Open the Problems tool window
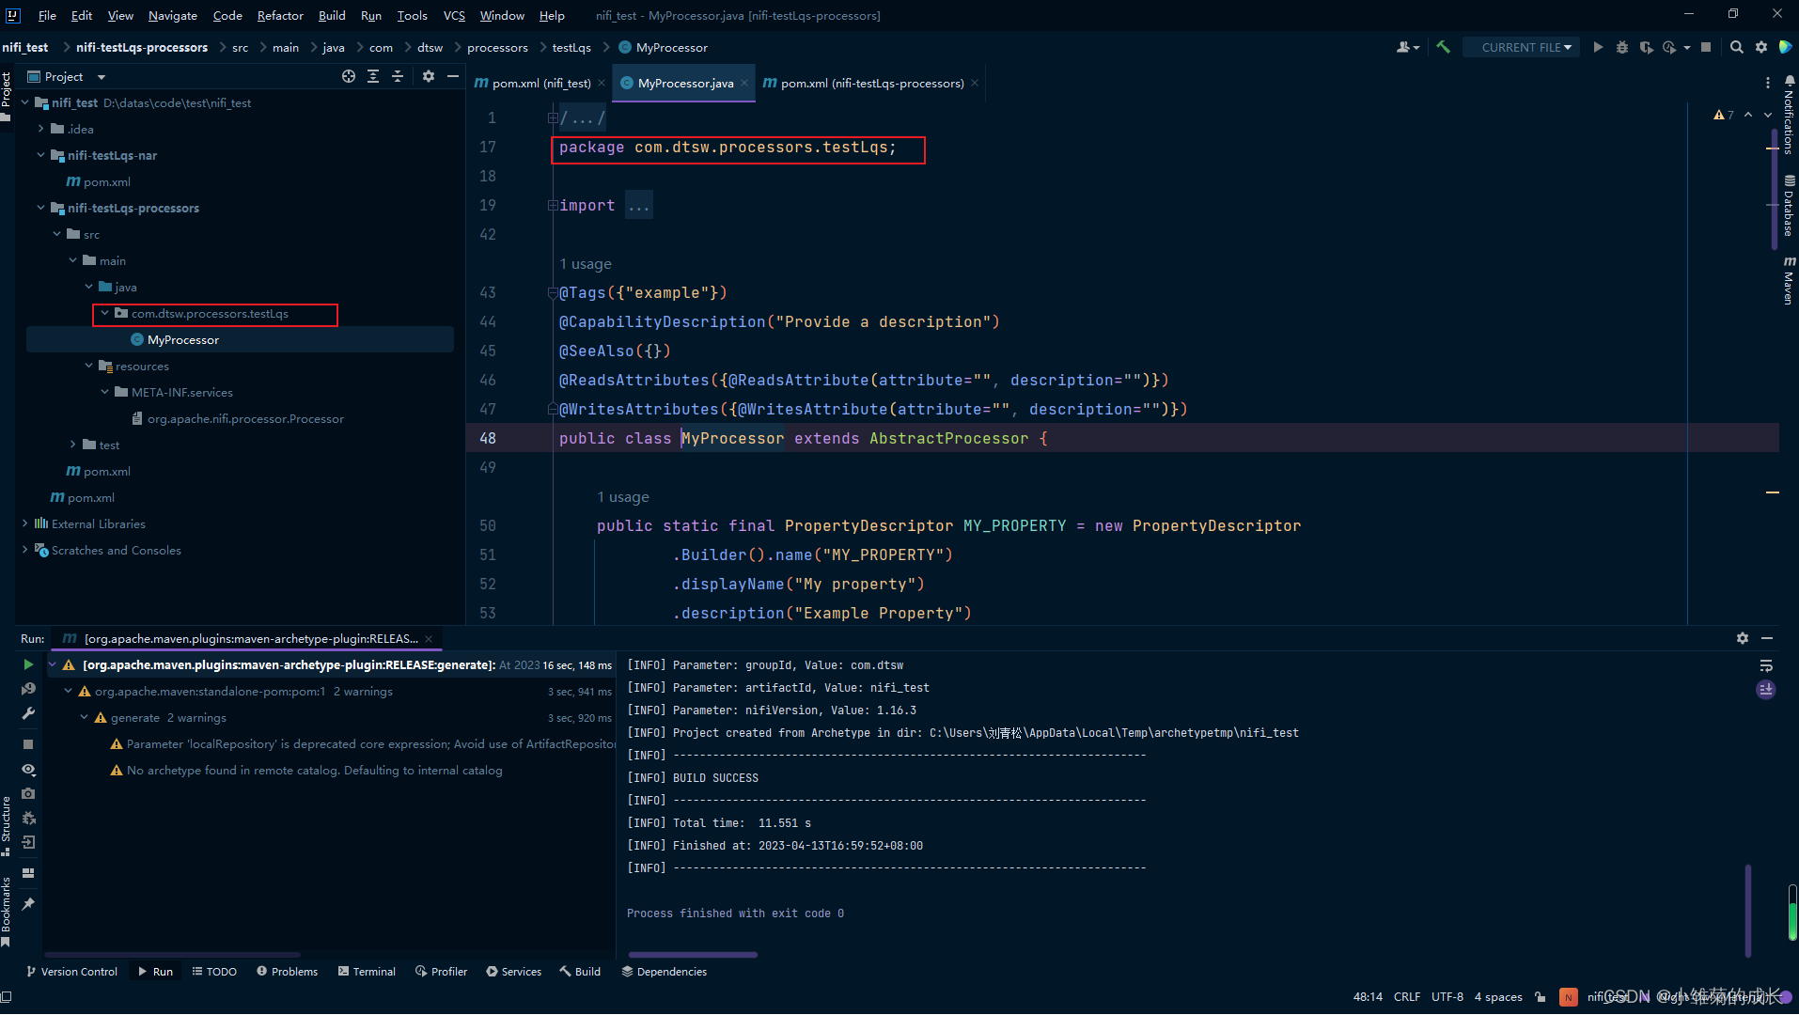1799x1015 pixels. 287,971
